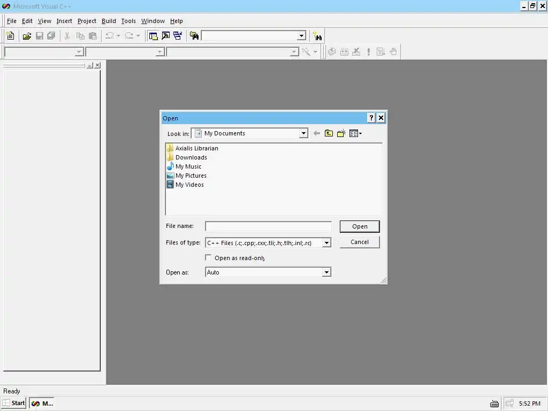
Task: Click the Visual C++ taskbar button
Action: click(43, 403)
